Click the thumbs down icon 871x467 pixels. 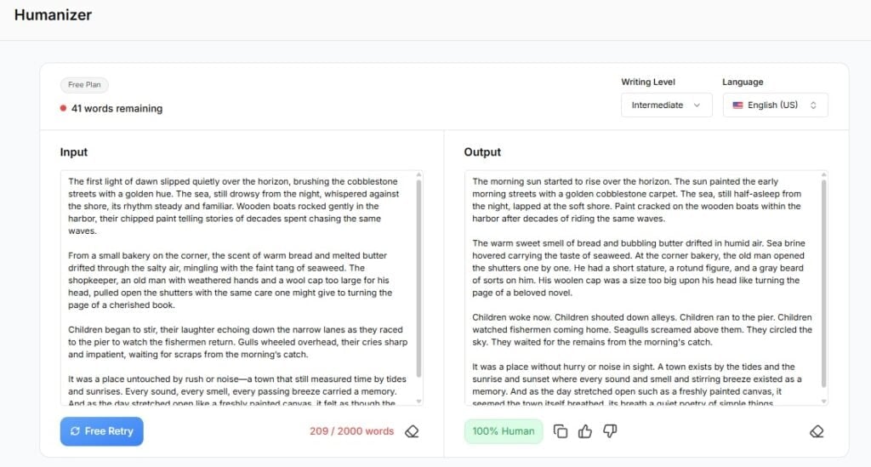(x=609, y=431)
